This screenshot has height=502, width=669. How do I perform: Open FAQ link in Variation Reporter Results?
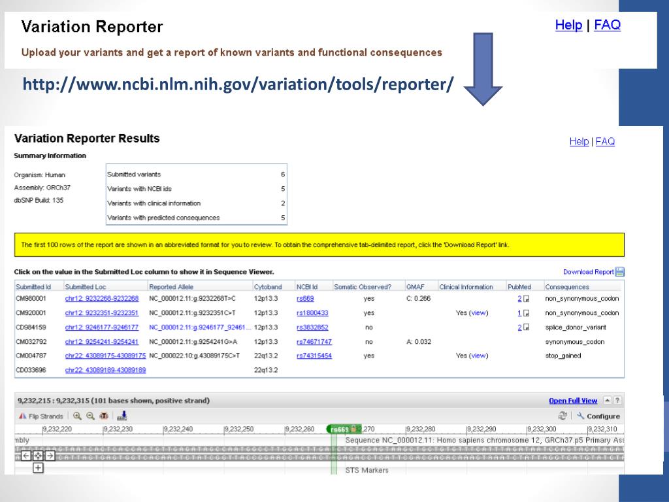[605, 141]
